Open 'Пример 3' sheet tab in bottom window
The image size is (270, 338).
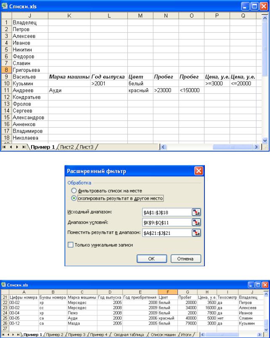tap(77, 335)
